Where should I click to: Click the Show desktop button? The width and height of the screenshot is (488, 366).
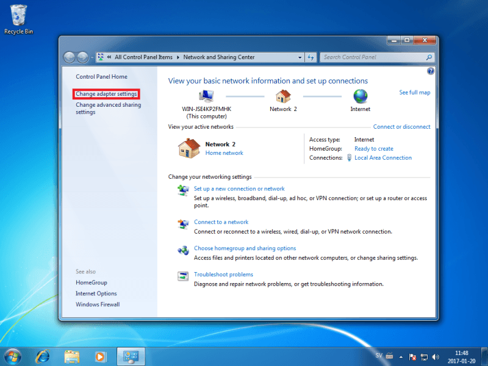[484, 357]
